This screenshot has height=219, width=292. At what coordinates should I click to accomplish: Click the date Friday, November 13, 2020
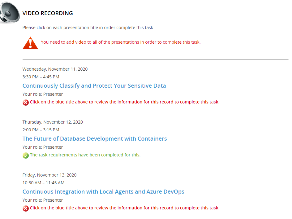pyautogui.click(x=49, y=175)
